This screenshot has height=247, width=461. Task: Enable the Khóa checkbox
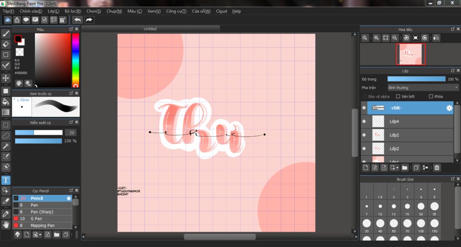(431, 96)
